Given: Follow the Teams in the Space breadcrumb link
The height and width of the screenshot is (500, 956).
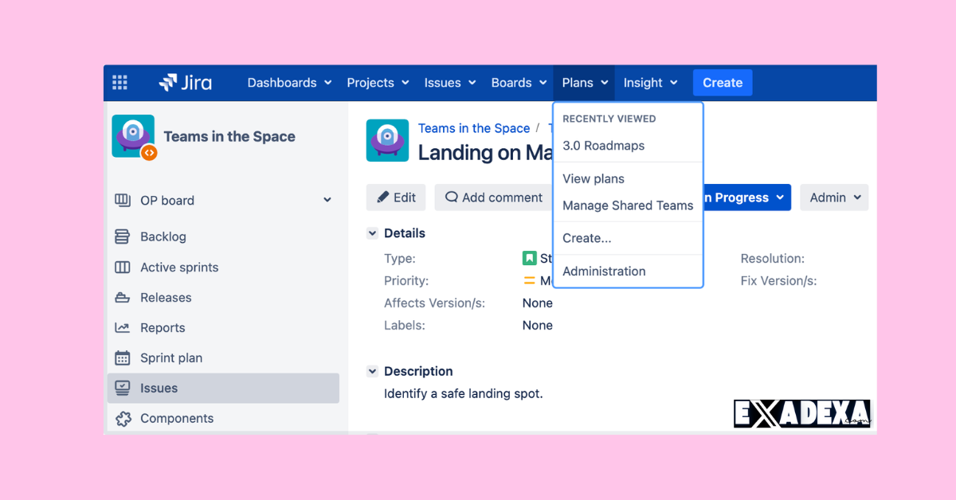Looking at the screenshot, I should pos(474,127).
